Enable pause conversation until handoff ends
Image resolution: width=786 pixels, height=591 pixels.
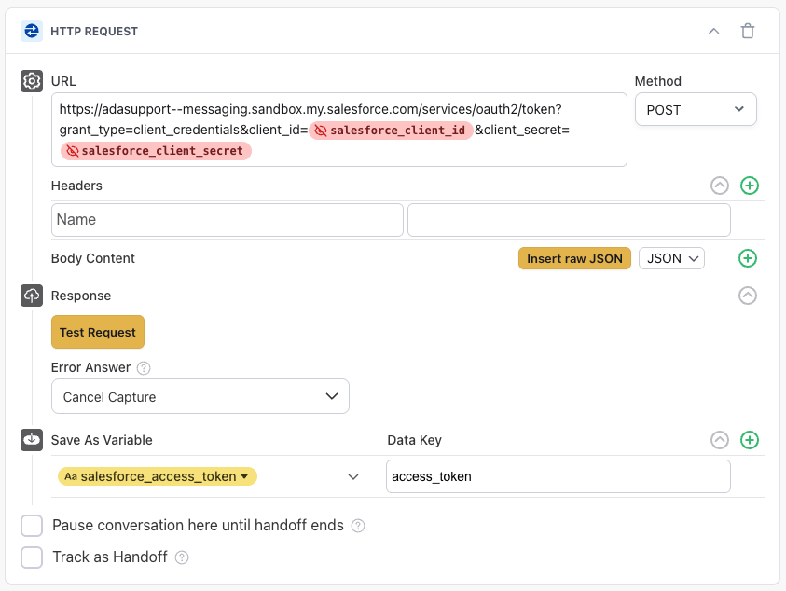(x=31, y=526)
